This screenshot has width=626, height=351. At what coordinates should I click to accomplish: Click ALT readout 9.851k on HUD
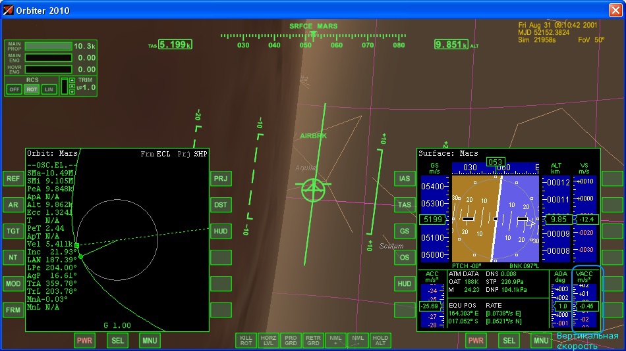pos(451,45)
